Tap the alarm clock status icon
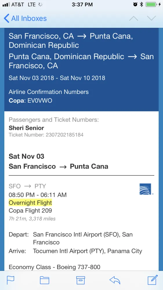 135,5
